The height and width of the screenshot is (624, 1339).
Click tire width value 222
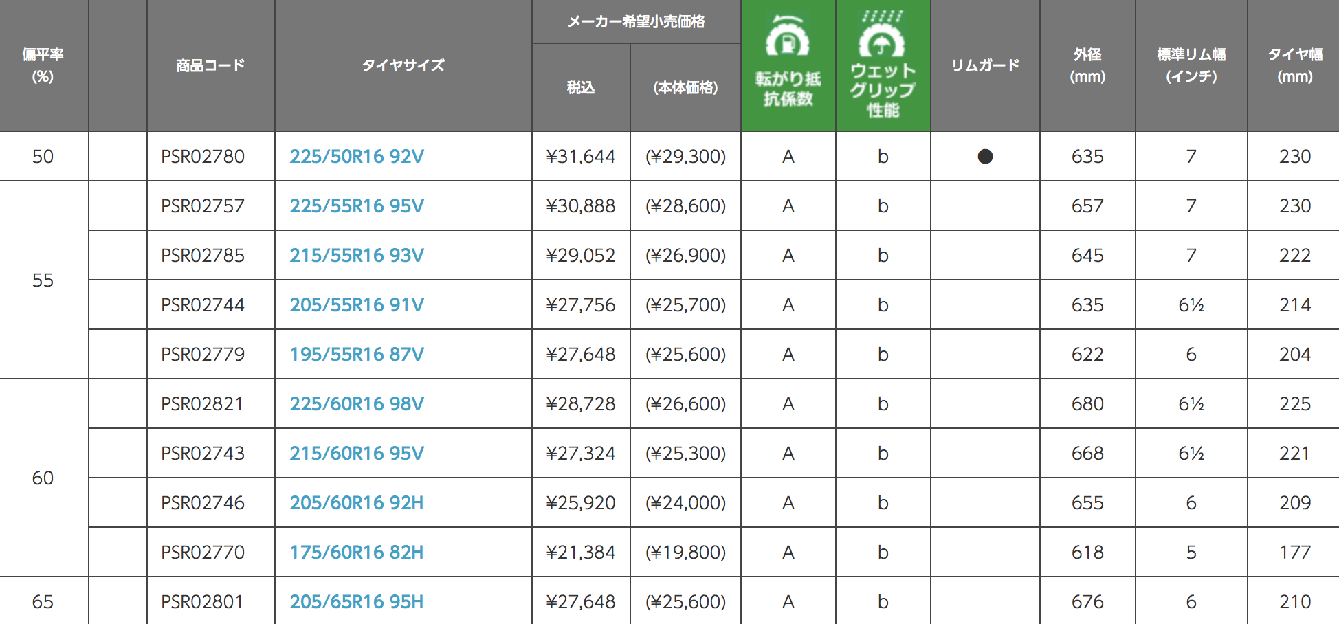point(1295,256)
